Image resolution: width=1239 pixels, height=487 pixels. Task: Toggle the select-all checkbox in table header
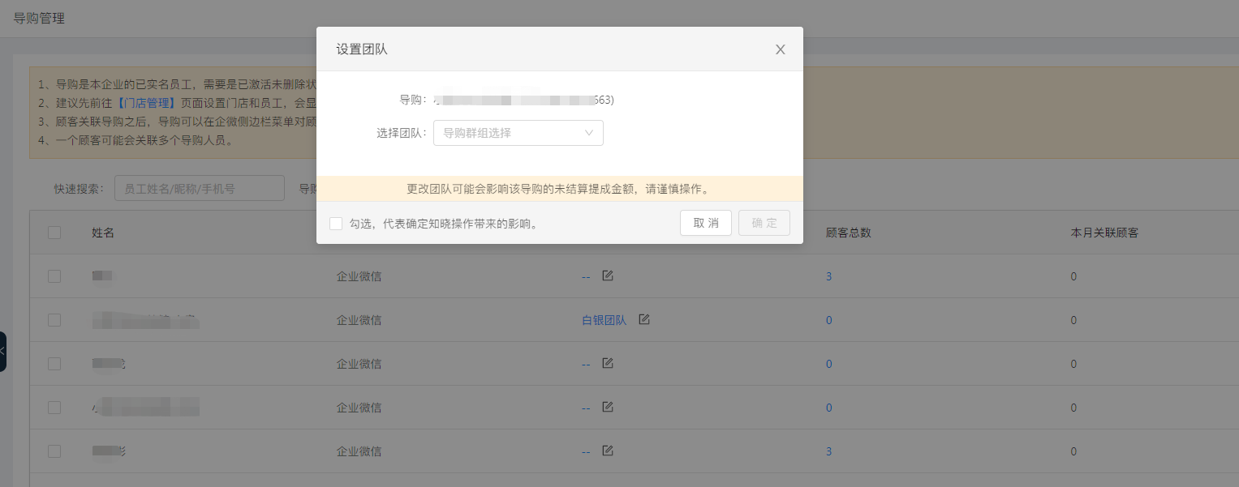click(54, 233)
